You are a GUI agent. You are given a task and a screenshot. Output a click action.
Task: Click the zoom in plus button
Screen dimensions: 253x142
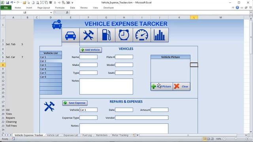(247, 139)
